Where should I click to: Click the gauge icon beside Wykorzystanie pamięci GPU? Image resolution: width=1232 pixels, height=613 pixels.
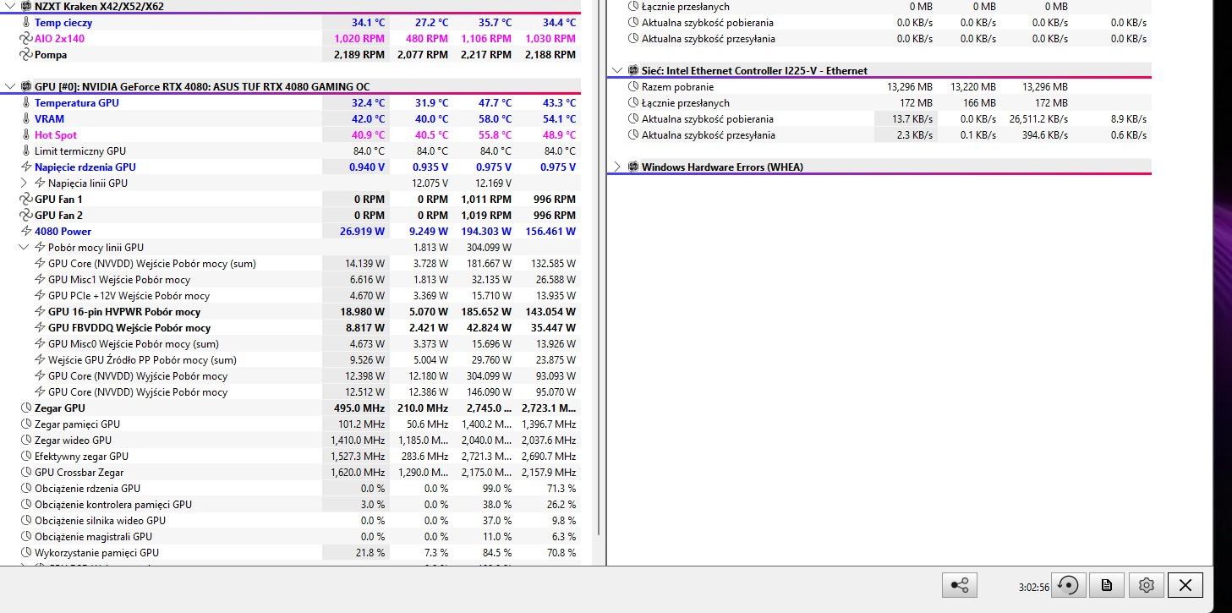tap(25, 553)
